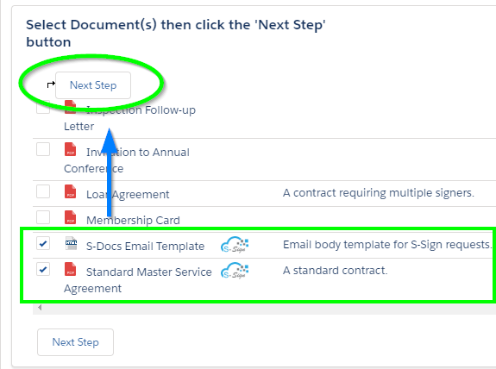Click the left arrow of horizontal scrollbar
496x369 pixels.
[x=40, y=307]
